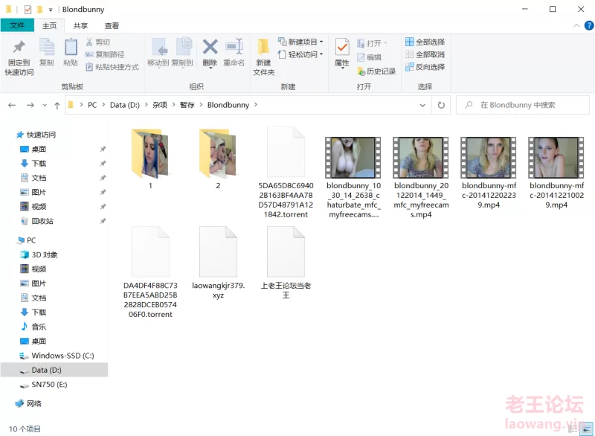The height and width of the screenshot is (436, 595).
Task: Expand the New item (新建项目) dropdown
Action: click(301, 42)
